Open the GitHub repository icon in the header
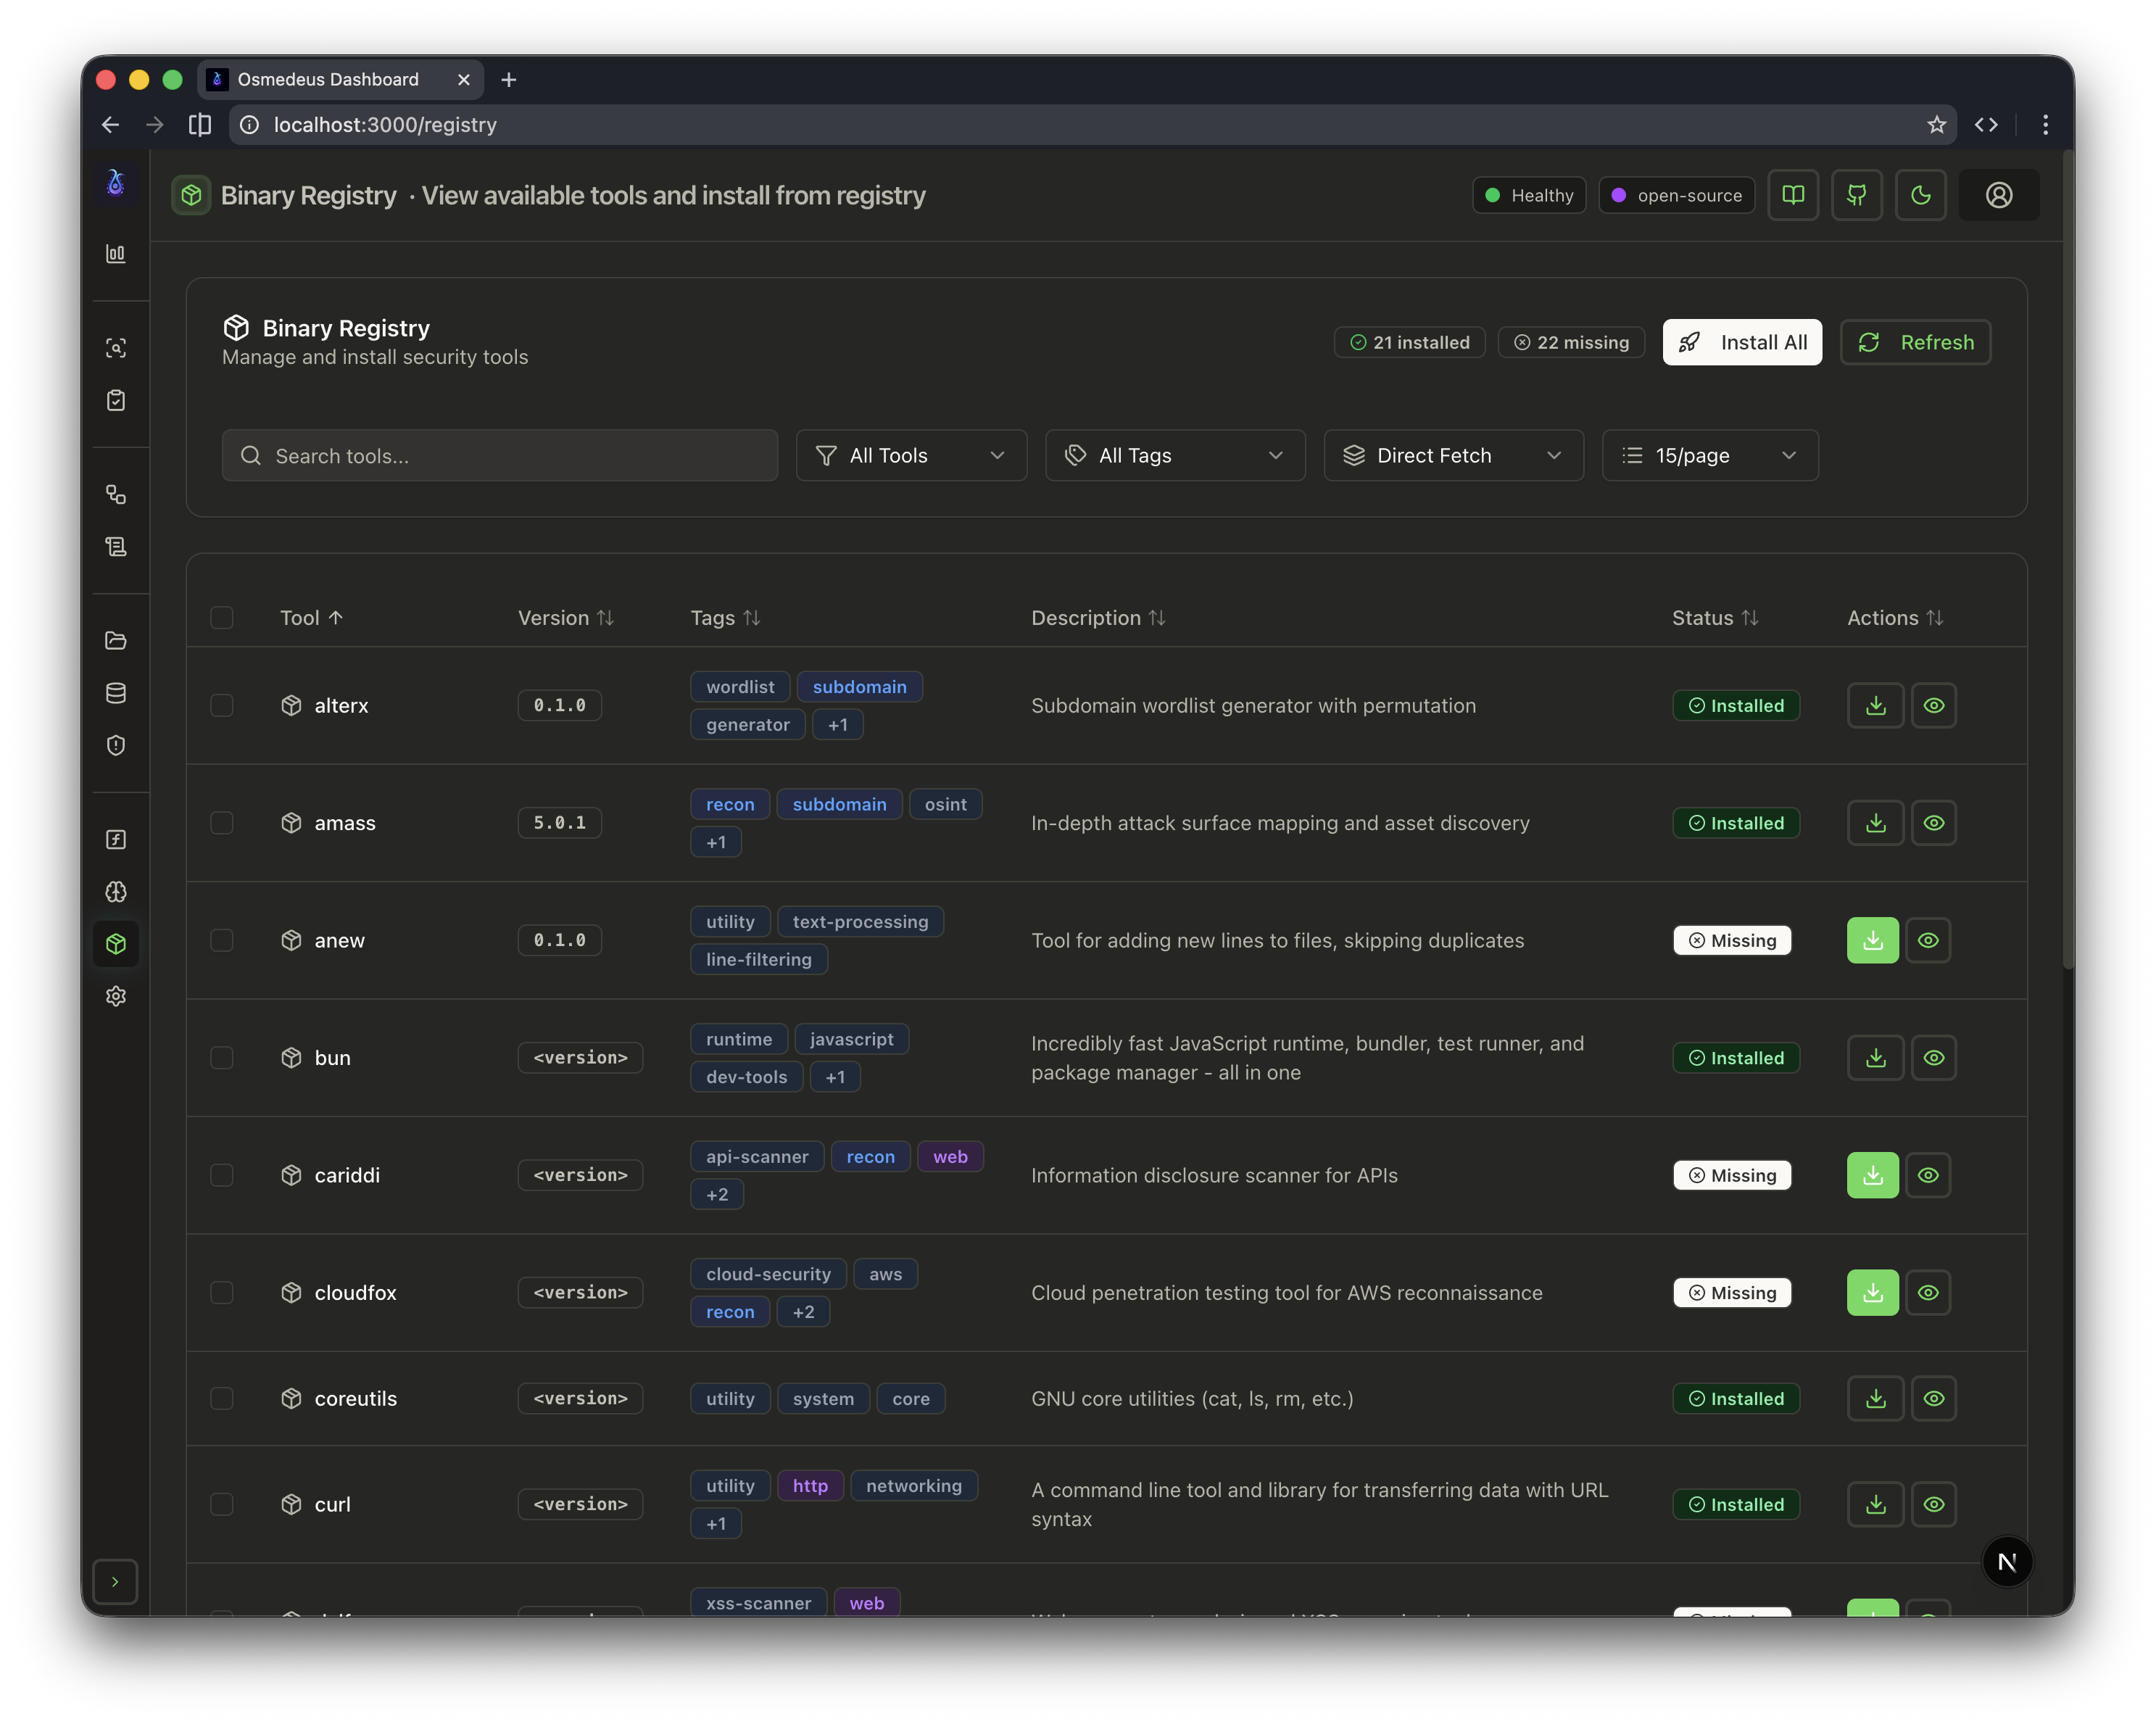The height and width of the screenshot is (1724, 2156). 1857,195
